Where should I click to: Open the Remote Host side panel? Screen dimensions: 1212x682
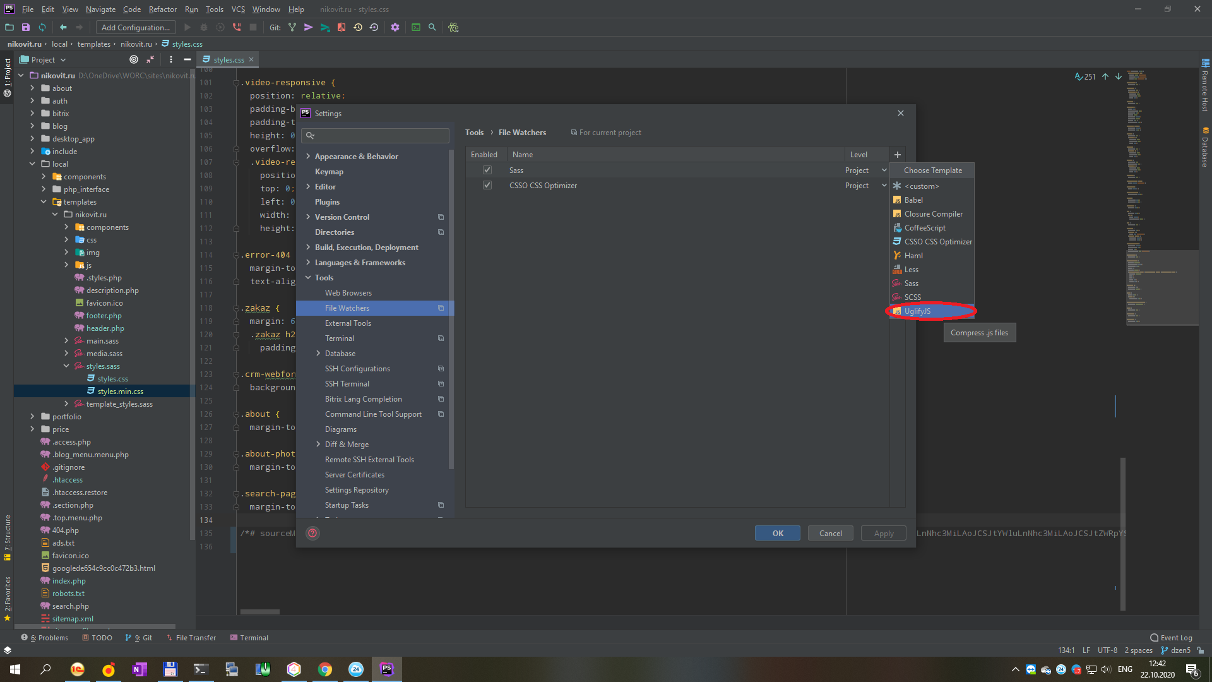click(1205, 85)
